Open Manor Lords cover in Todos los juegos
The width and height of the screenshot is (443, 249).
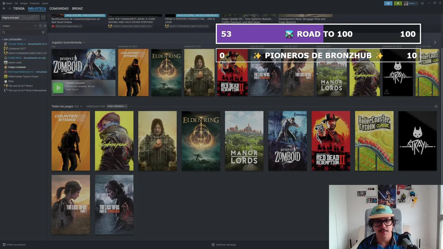point(244,141)
